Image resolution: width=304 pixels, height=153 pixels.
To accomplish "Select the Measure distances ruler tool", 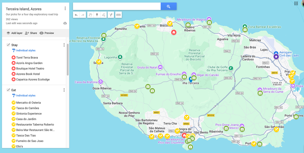I will (x=118, y=14).
